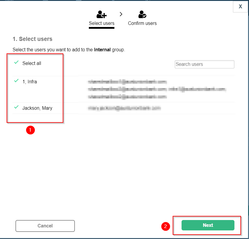The image size is (249, 239).
Task: Select the 1, Infra user name
Action: click(30, 82)
